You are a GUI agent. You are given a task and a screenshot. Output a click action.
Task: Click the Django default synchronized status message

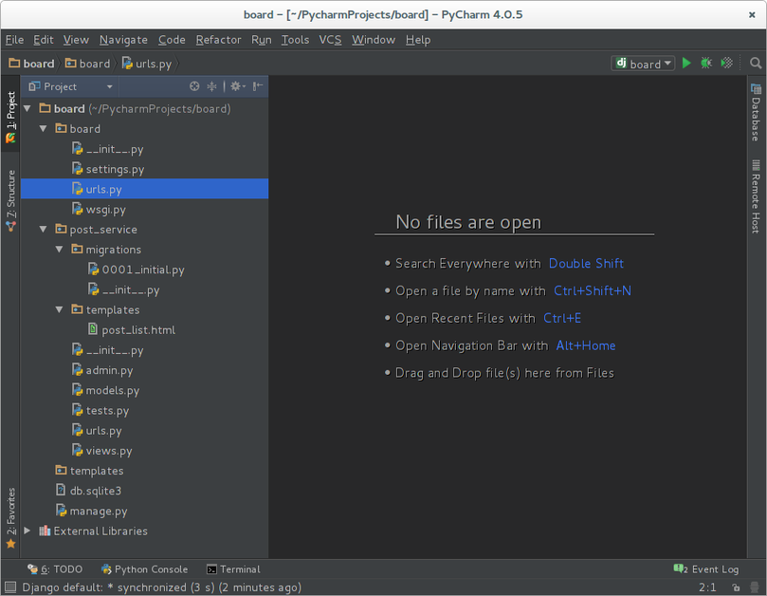point(161,587)
